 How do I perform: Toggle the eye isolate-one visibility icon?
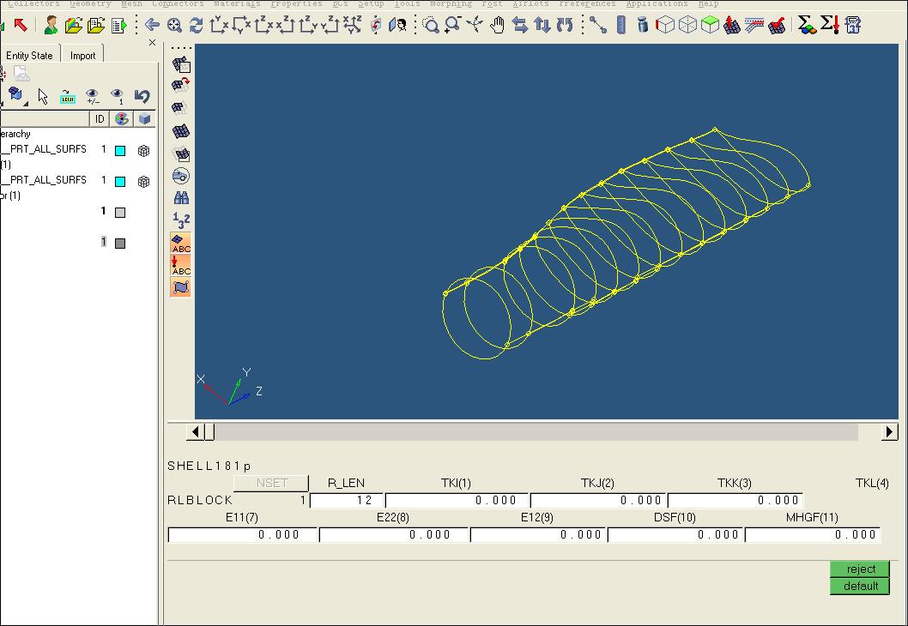[x=118, y=96]
